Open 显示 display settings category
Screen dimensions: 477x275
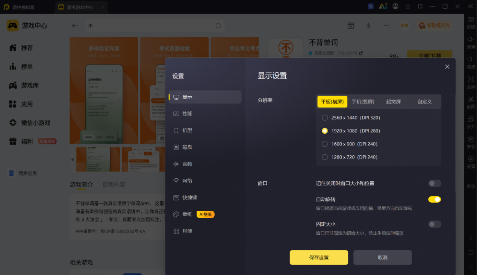[205, 97]
